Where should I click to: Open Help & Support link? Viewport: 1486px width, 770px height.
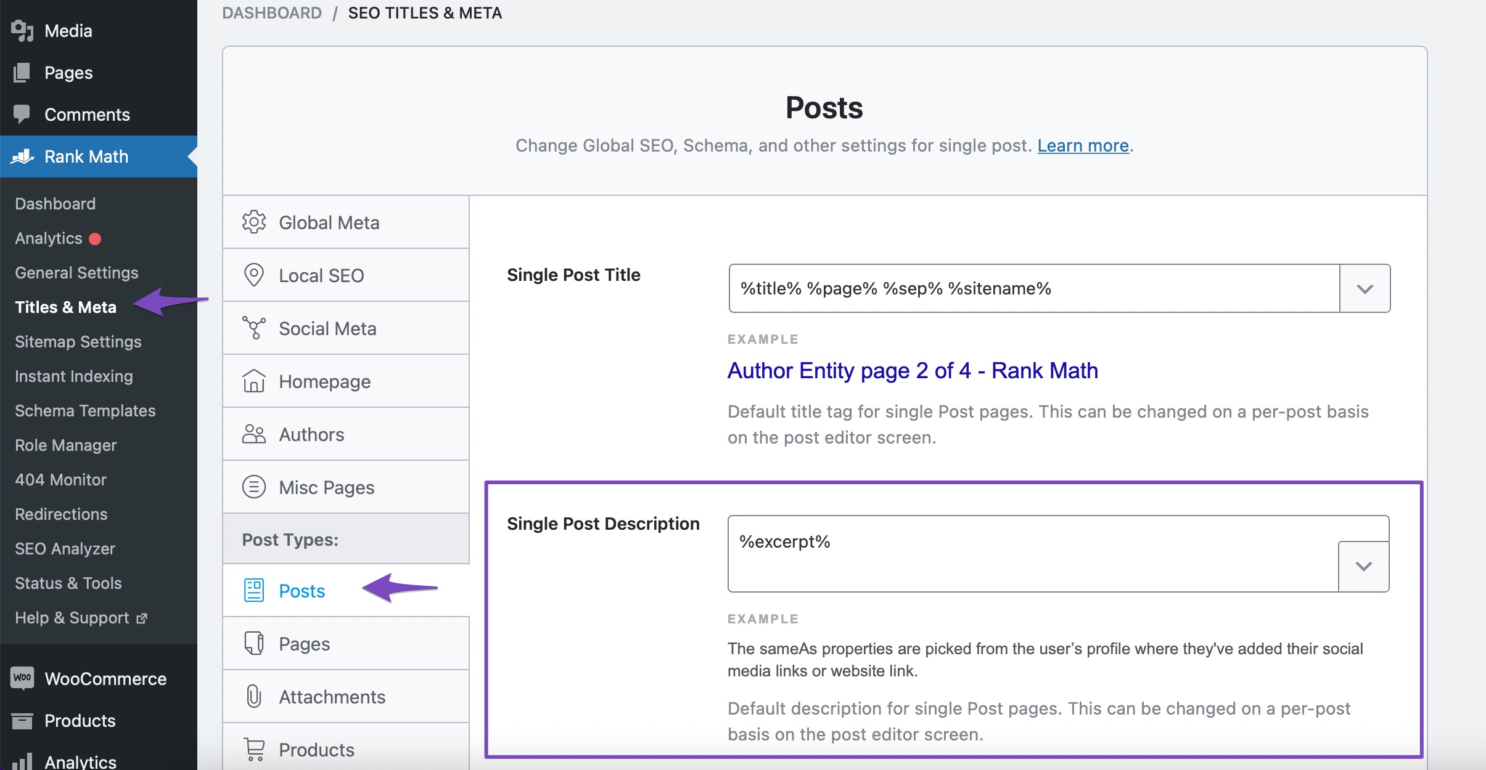81,618
